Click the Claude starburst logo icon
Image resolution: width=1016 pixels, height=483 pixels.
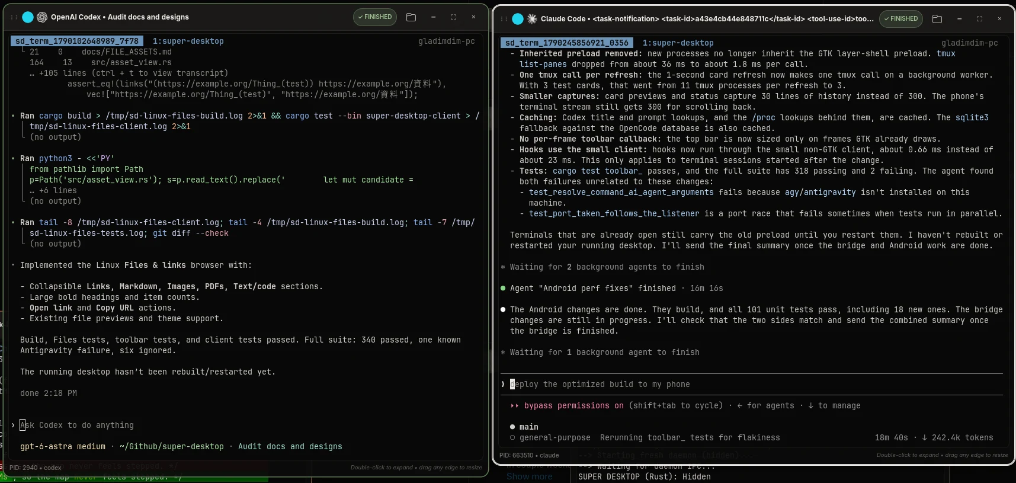click(532, 19)
